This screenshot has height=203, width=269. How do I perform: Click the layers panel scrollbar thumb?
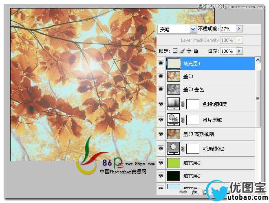coord(258,99)
